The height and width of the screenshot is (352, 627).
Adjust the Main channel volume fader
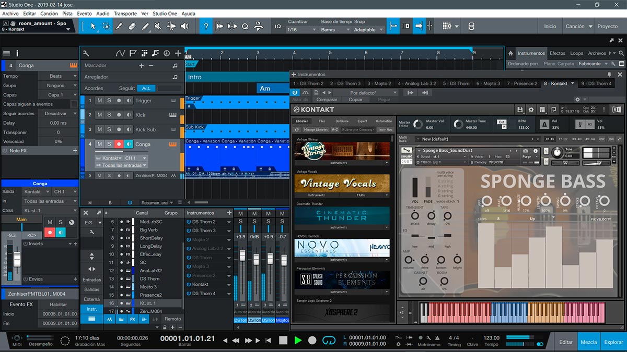coord(17,259)
